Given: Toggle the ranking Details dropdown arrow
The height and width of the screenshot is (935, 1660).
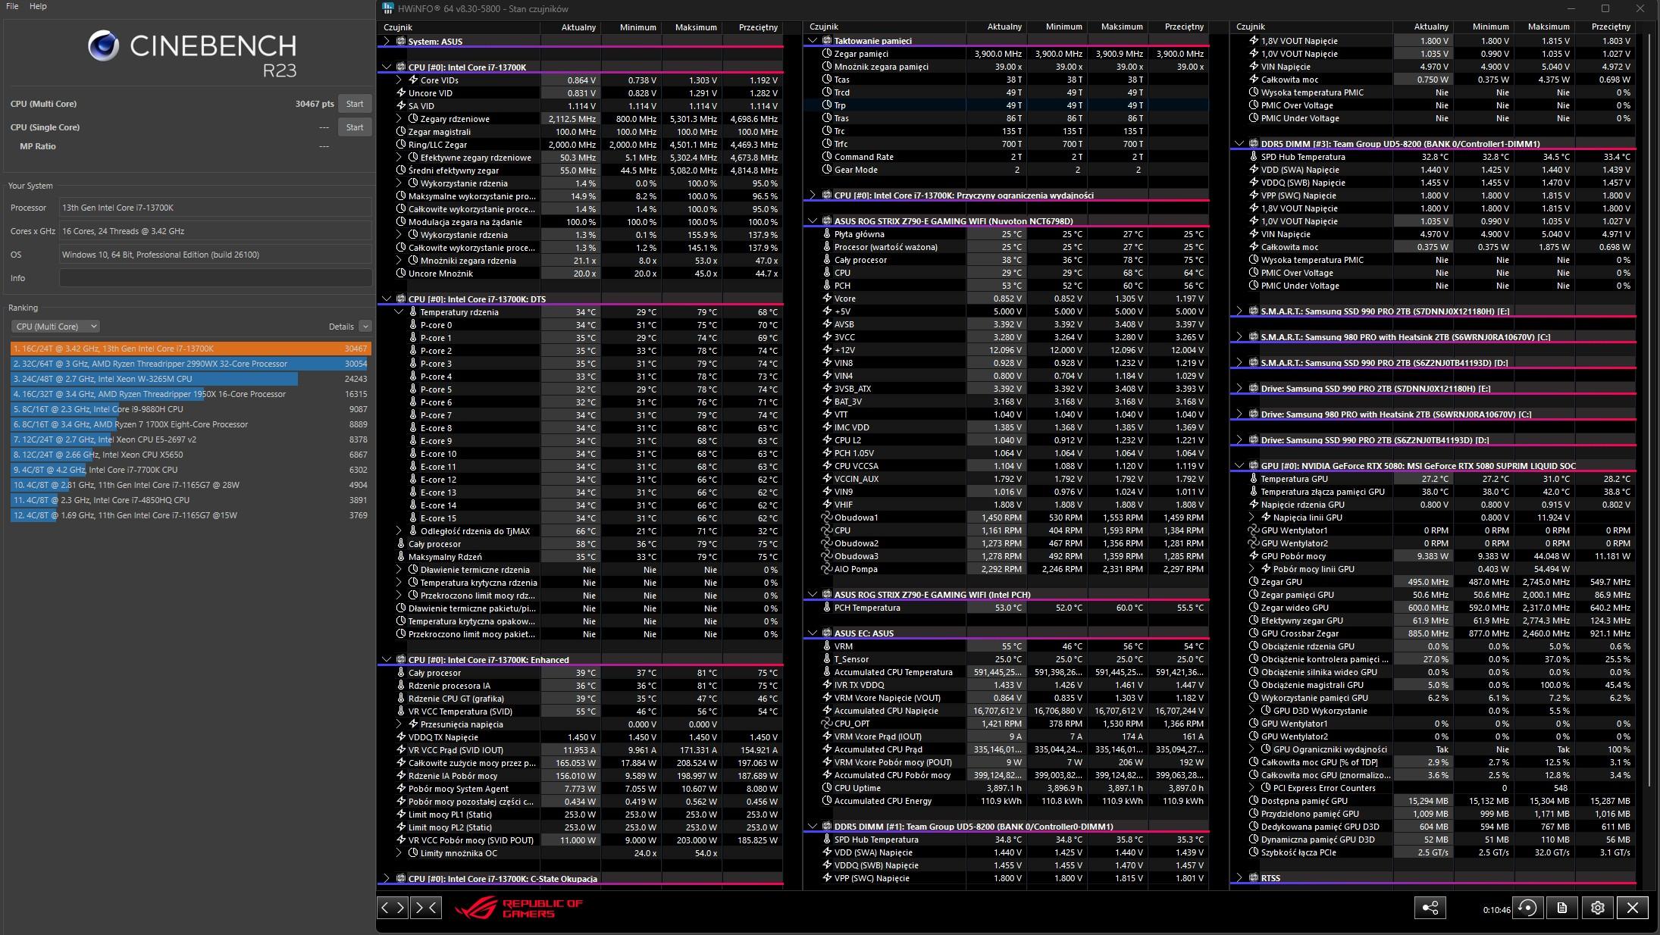Looking at the screenshot, I should [x=365, y=327].
